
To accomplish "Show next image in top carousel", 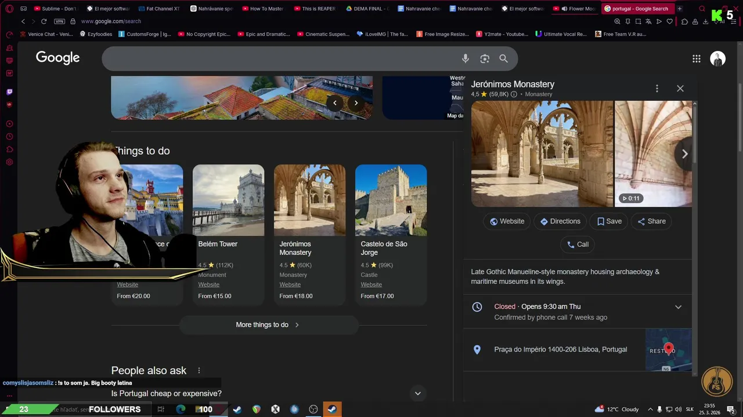I will (356, 103).
